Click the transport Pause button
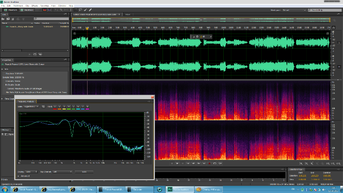343x193 pixels. 183,164
